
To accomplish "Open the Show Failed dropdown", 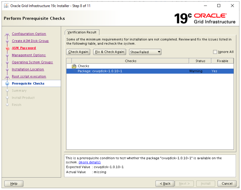I will [x=145, y=52].
